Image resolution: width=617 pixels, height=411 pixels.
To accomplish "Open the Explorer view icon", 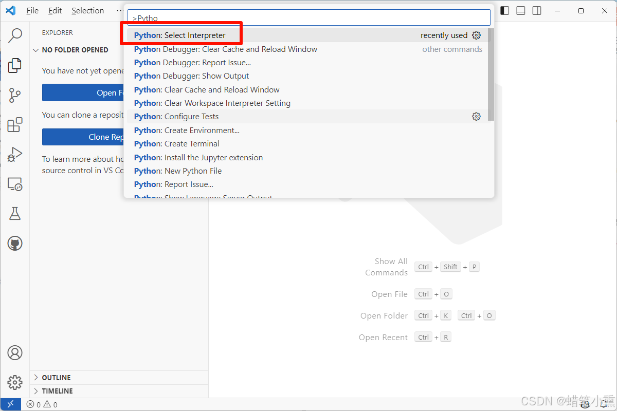I will point(15,65).
